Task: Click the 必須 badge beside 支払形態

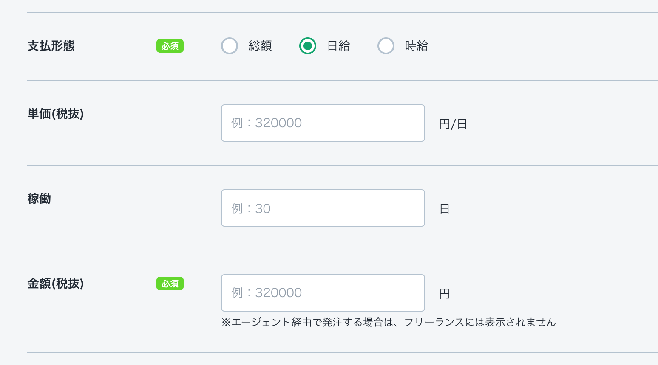Action: click(x=170, y=46)
